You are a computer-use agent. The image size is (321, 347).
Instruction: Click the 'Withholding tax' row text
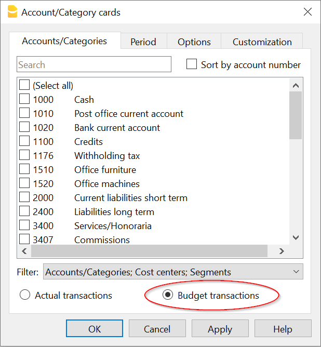point(107,156)
